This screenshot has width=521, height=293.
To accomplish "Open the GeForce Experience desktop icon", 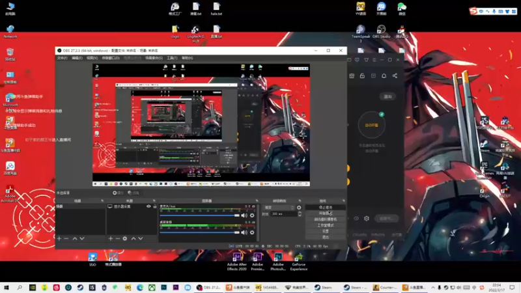I will [x=299, y=262].
